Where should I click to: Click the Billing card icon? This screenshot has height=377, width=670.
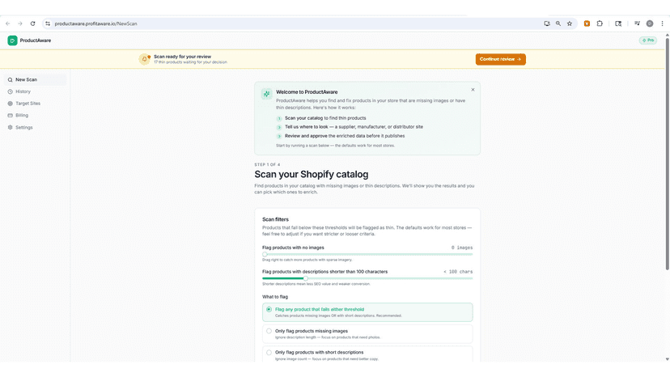[x=11, y=116]
